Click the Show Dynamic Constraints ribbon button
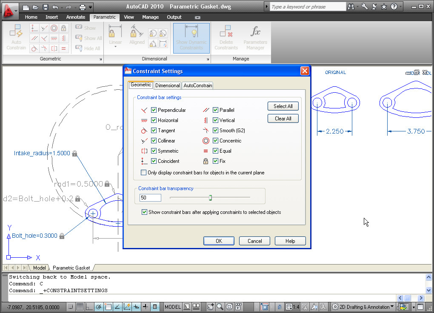The height and width of the screenshot is (313, 434). click(191, 38)
